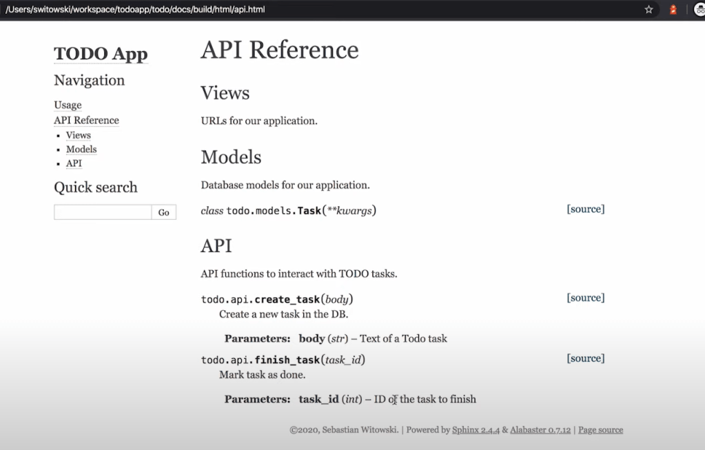Open source link for todo.models.Task class
Image resolution: width=705 pixels, height=450 pixels.
pos(585,209)
